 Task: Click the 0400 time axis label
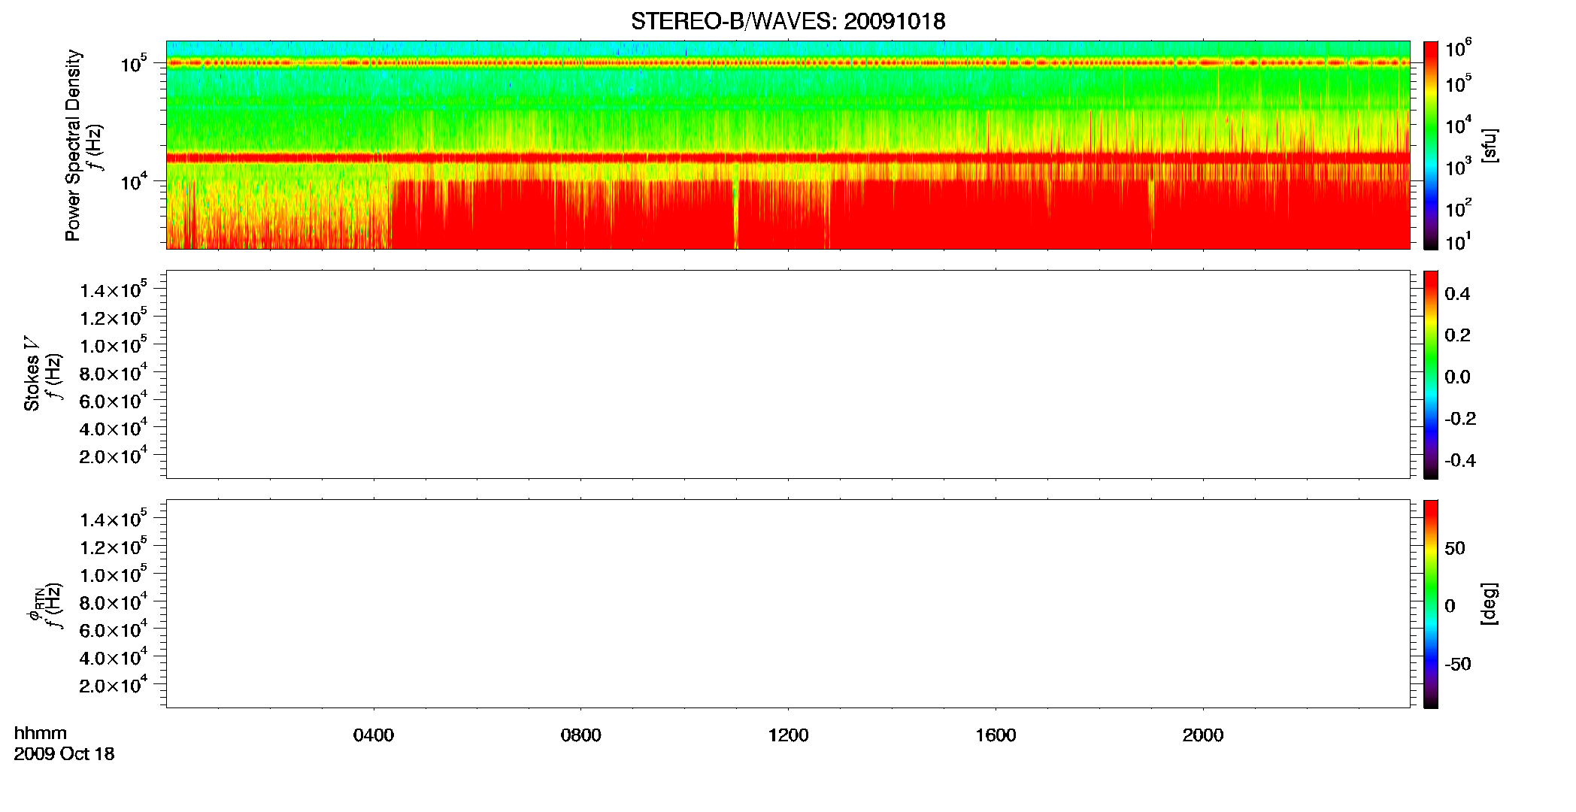[x=374, y=735]
